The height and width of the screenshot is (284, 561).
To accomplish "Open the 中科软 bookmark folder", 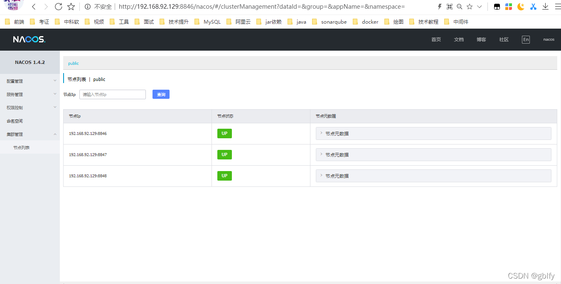I will point(67,22).
